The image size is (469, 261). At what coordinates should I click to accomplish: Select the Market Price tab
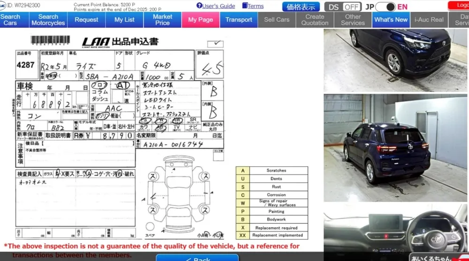(162, 20)
